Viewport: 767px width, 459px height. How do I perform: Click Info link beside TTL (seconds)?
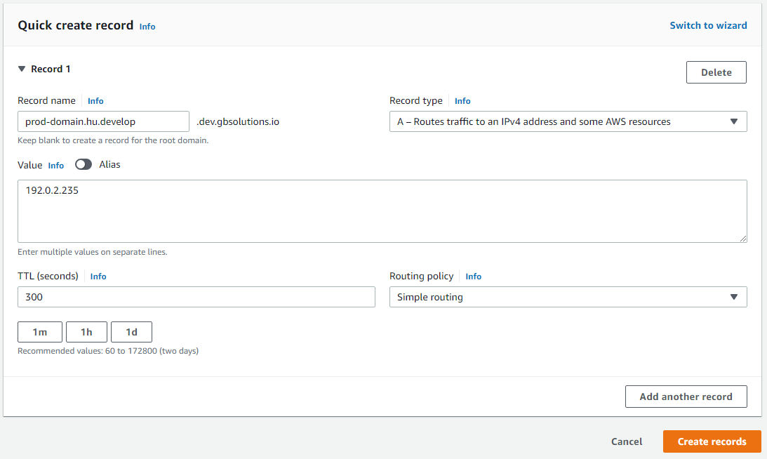(98, 277)
